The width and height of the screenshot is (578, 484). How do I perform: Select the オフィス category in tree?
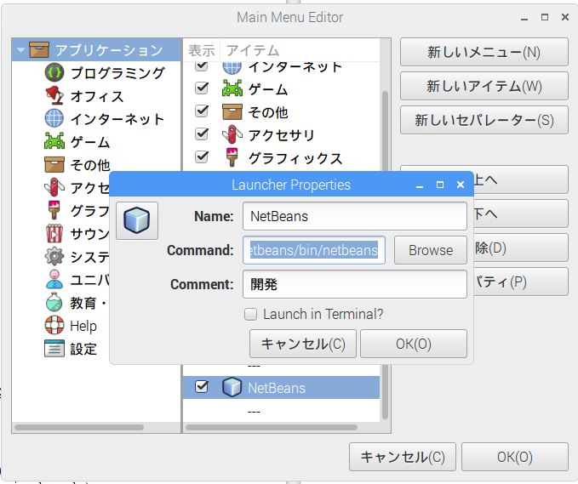[x=96, y=96]
